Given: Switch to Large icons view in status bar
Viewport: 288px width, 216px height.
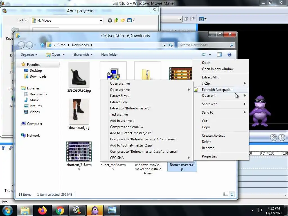Looking at the screenshot, I should [232, 194].
